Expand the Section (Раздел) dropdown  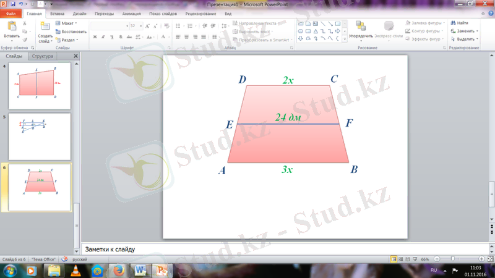click(68, 40)
